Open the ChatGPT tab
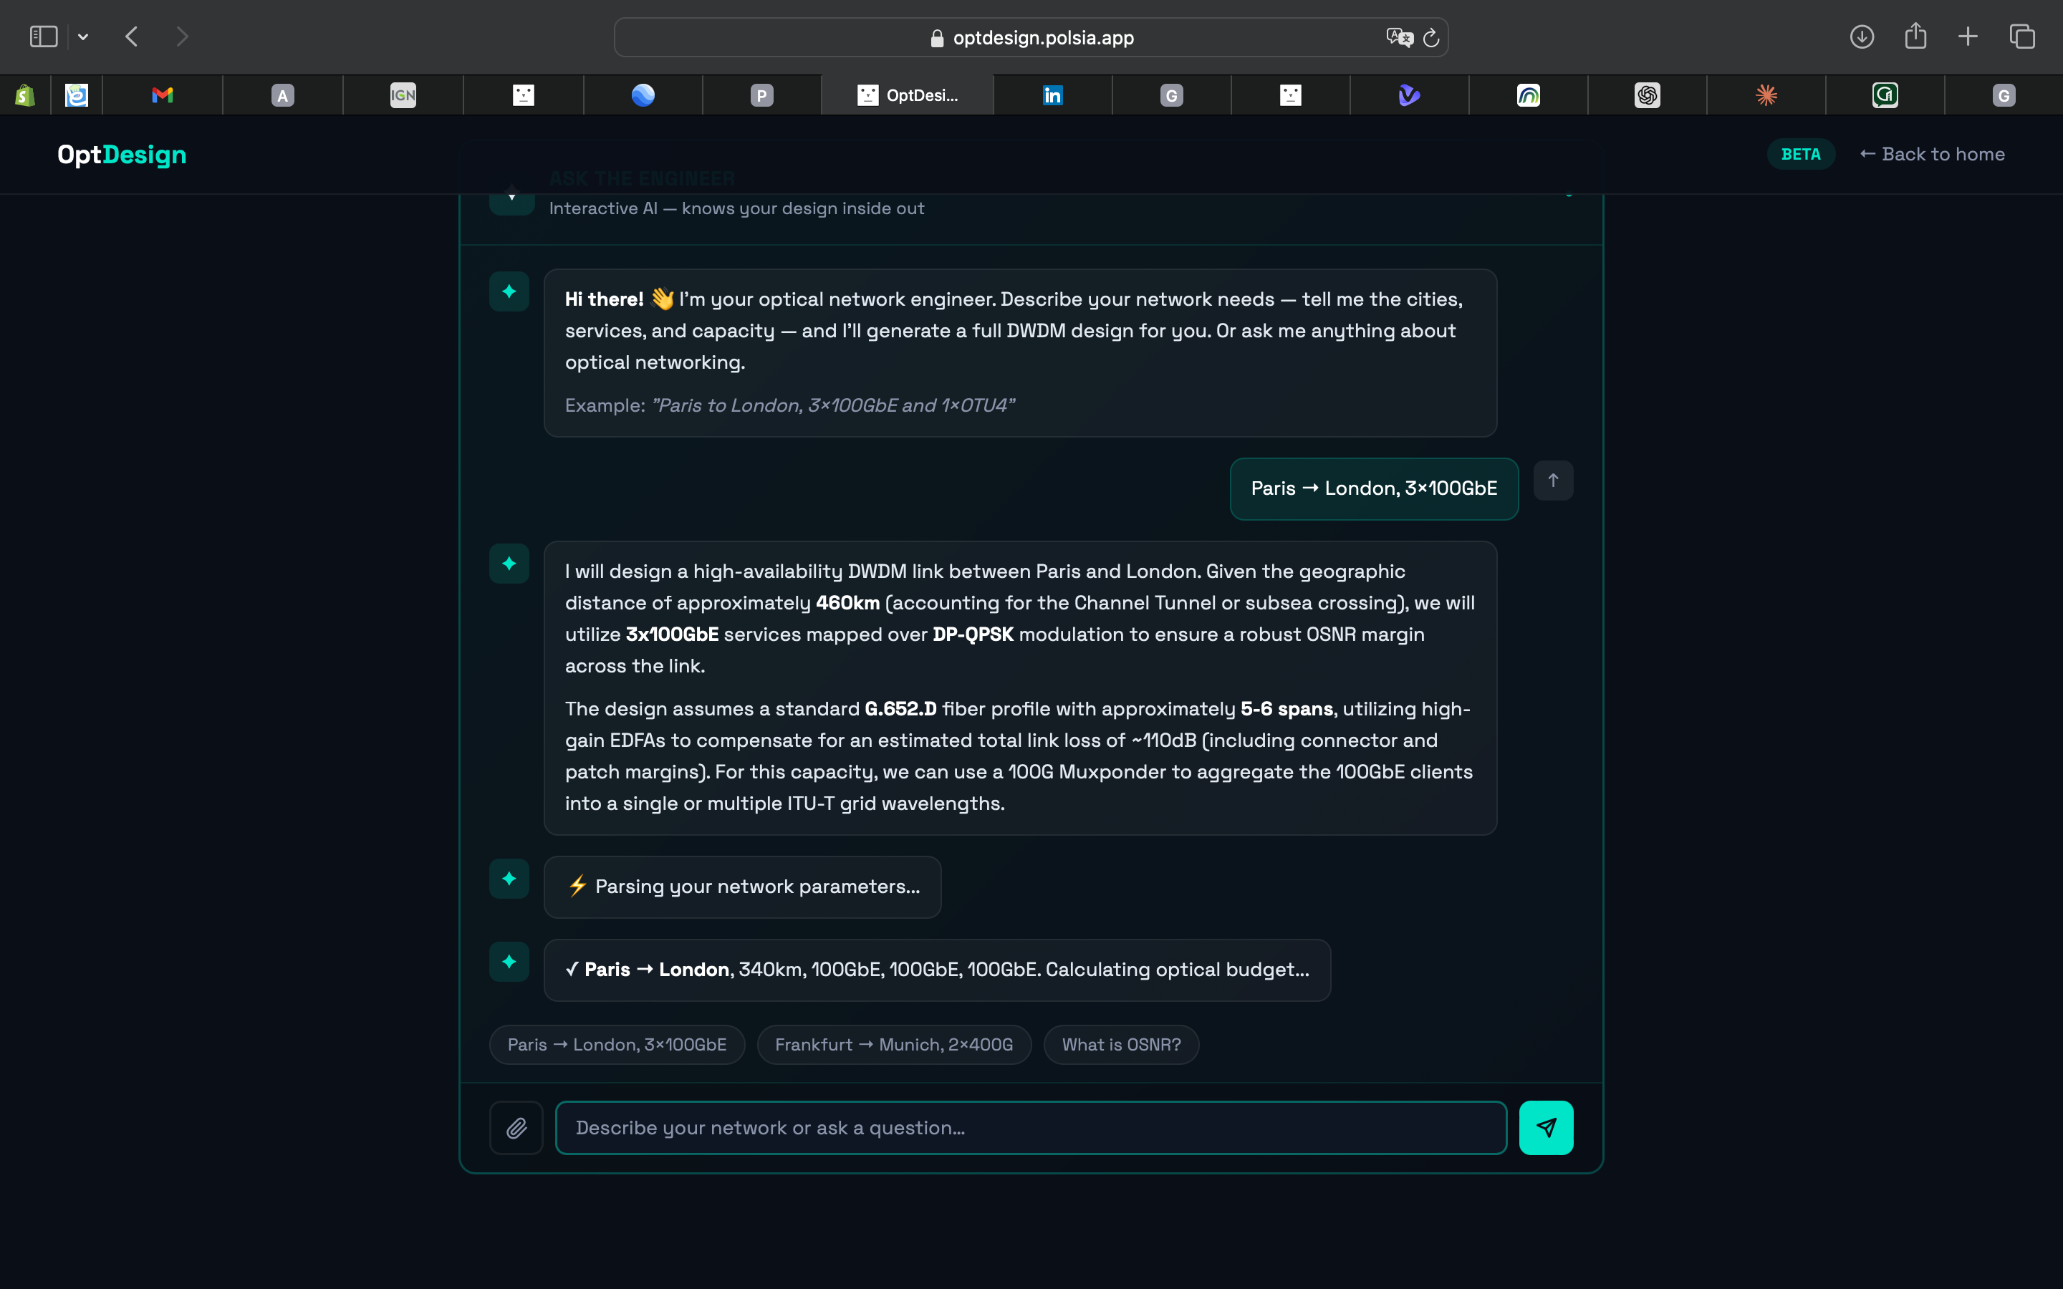Viewport: 2063px width, 1289px height. (x=1647, y=95)
